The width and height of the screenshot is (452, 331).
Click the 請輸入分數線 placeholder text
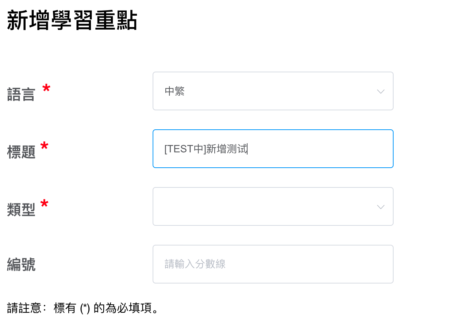pos(195,264)
